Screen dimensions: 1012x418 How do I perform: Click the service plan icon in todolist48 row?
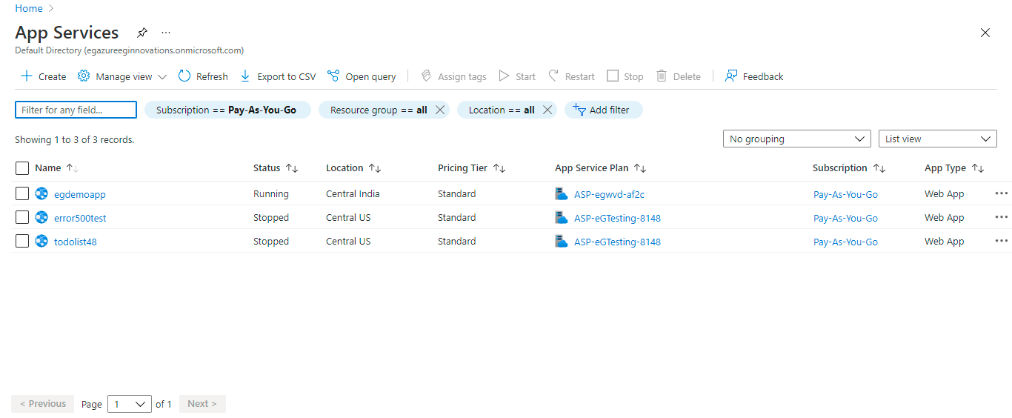[x=562, y=241]
